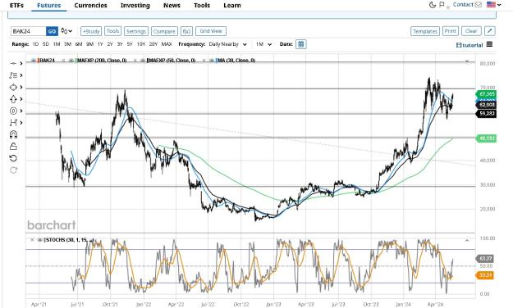Image resolution: width=513 pixels, height=308 pixels.
Task: Open the hamburger menu near tutorial
Action: click(x=489, y=44)
